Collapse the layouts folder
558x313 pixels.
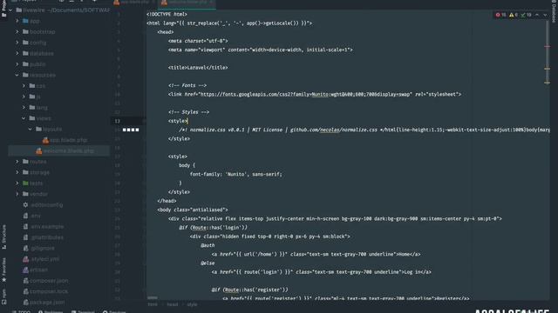pyautogui.click(x=31, y=130)
